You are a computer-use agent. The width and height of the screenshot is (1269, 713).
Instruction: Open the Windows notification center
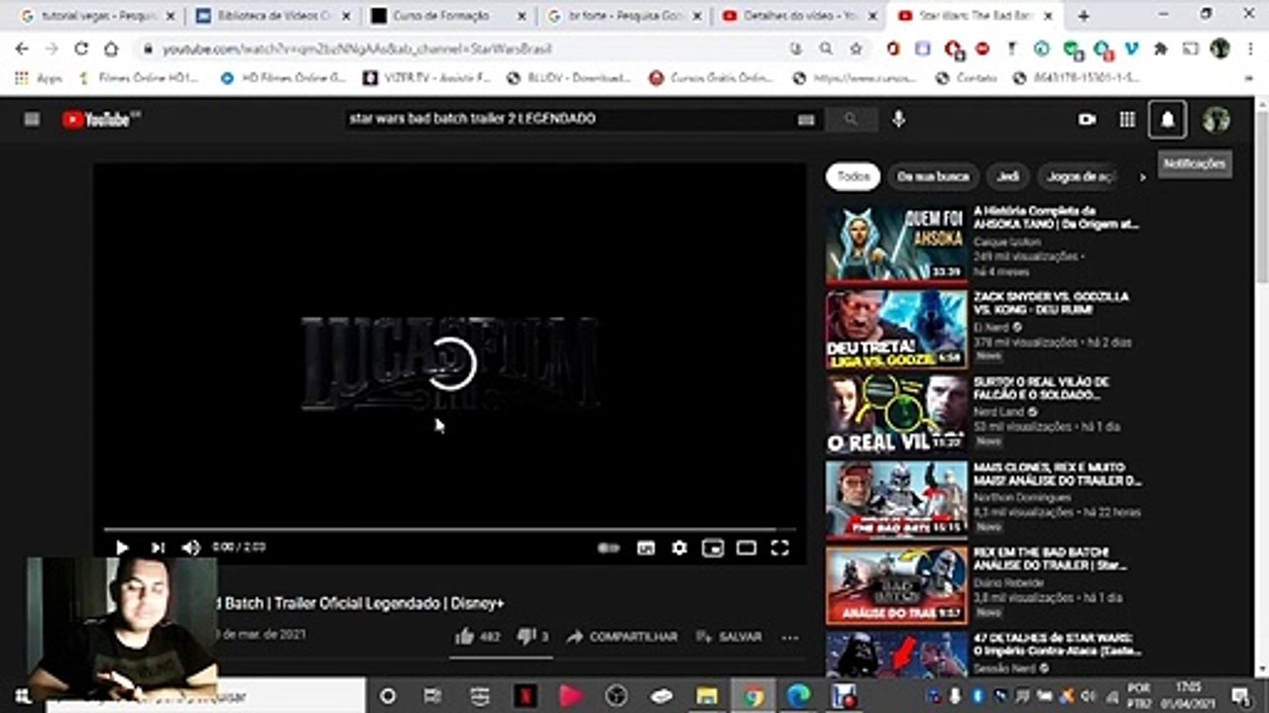pyautogui.click(x=1242, y=696)
